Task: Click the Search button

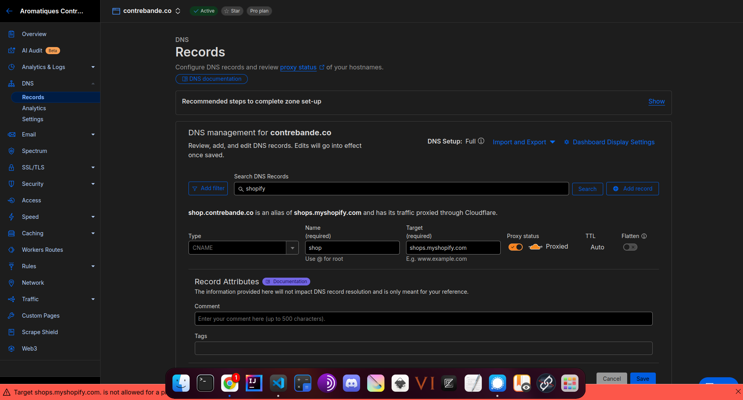Action: pyautogui.click(x=587, y=189)
